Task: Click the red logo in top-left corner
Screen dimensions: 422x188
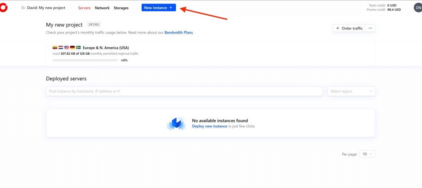Action: coord(3,8)
